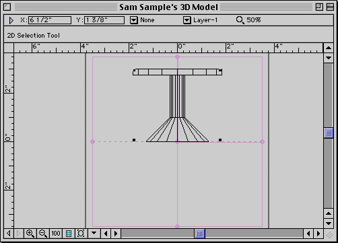This screenshot has width=338, height=243.
Task: Click the X coordinate field
Action: click(50, 20)
